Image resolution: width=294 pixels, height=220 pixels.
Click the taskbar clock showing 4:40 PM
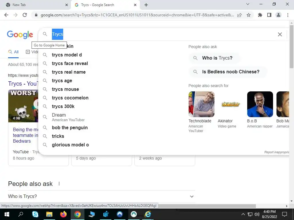coord(270,214)
